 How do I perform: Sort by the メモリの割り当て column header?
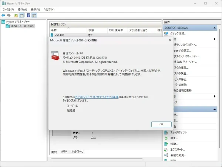[x=142, y=30]
